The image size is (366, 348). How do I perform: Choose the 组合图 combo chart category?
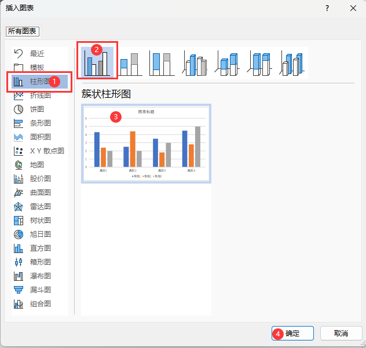(x=40, y=304)
